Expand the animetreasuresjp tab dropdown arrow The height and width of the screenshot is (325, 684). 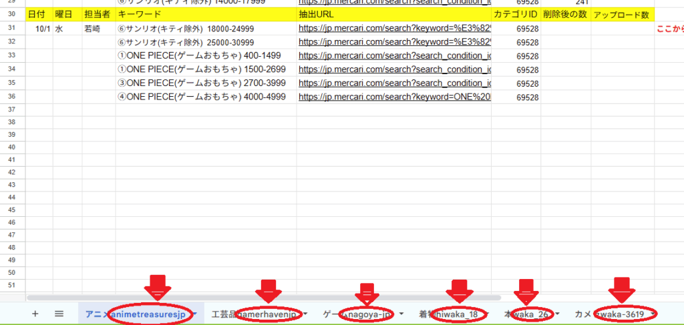click(196, 314)
